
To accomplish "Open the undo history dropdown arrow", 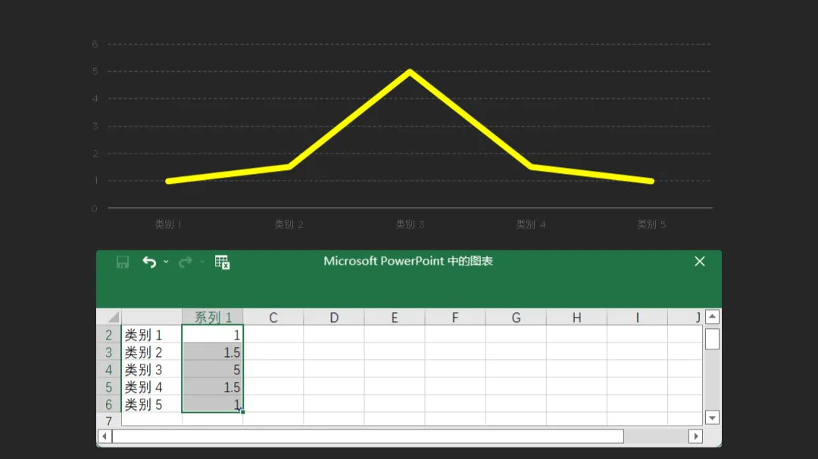I will (166, 262).
